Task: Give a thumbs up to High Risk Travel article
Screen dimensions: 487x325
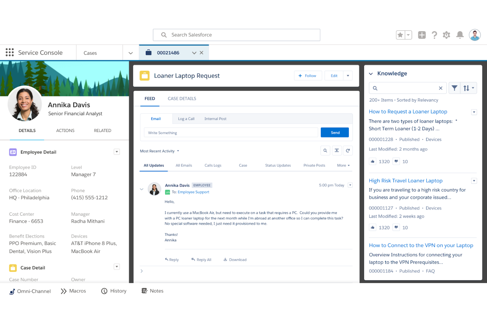Action: tap(372, 227)
